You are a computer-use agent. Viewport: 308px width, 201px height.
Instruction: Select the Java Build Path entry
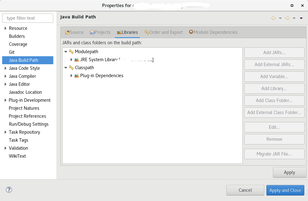point(28,60)
